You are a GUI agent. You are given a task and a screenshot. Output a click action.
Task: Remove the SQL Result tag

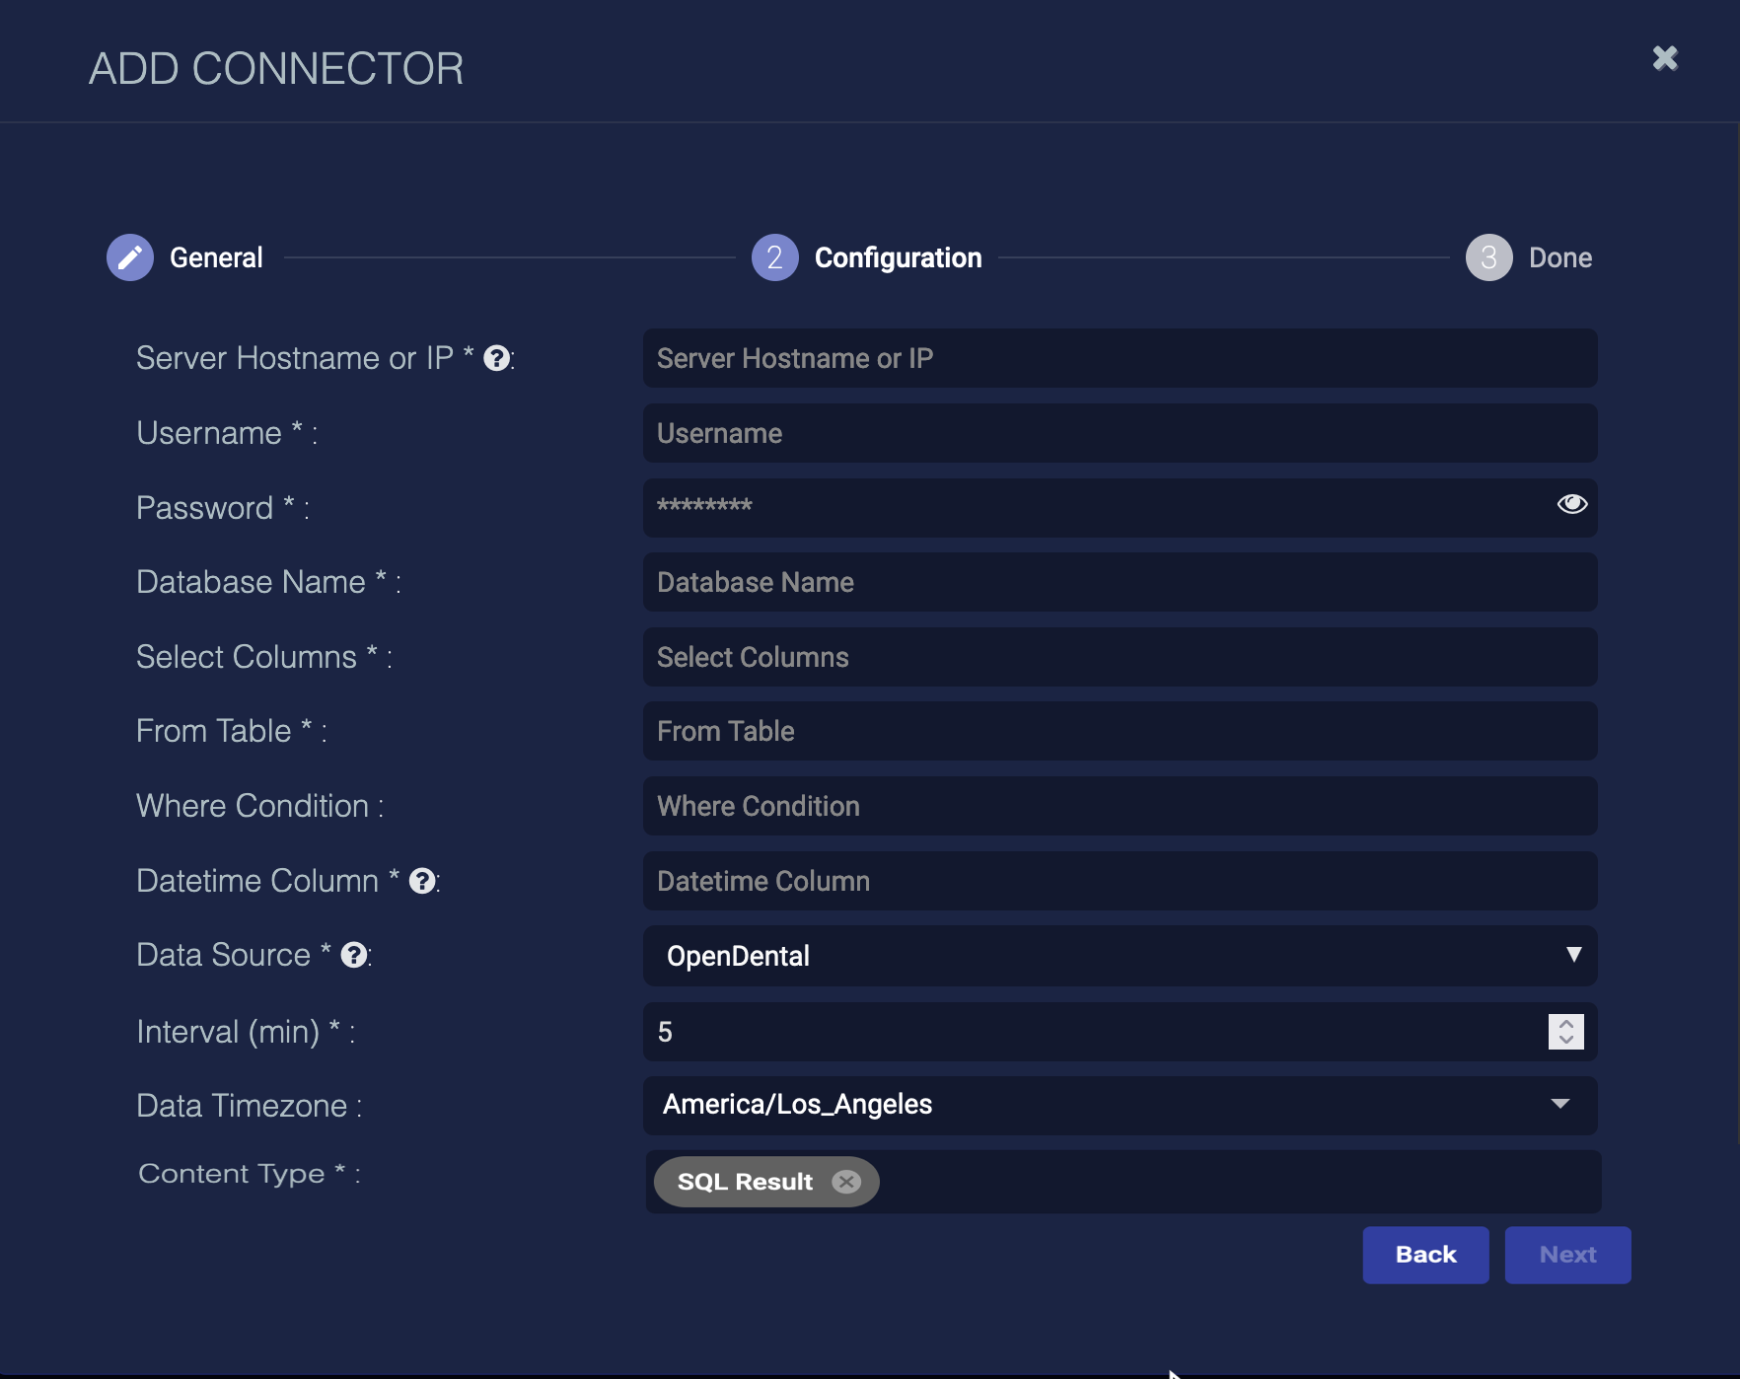[846, 1182]
